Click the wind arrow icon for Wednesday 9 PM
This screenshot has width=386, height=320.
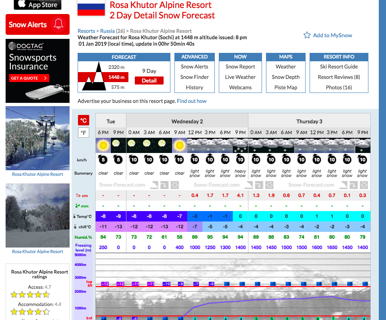click(x=240, y=159)
